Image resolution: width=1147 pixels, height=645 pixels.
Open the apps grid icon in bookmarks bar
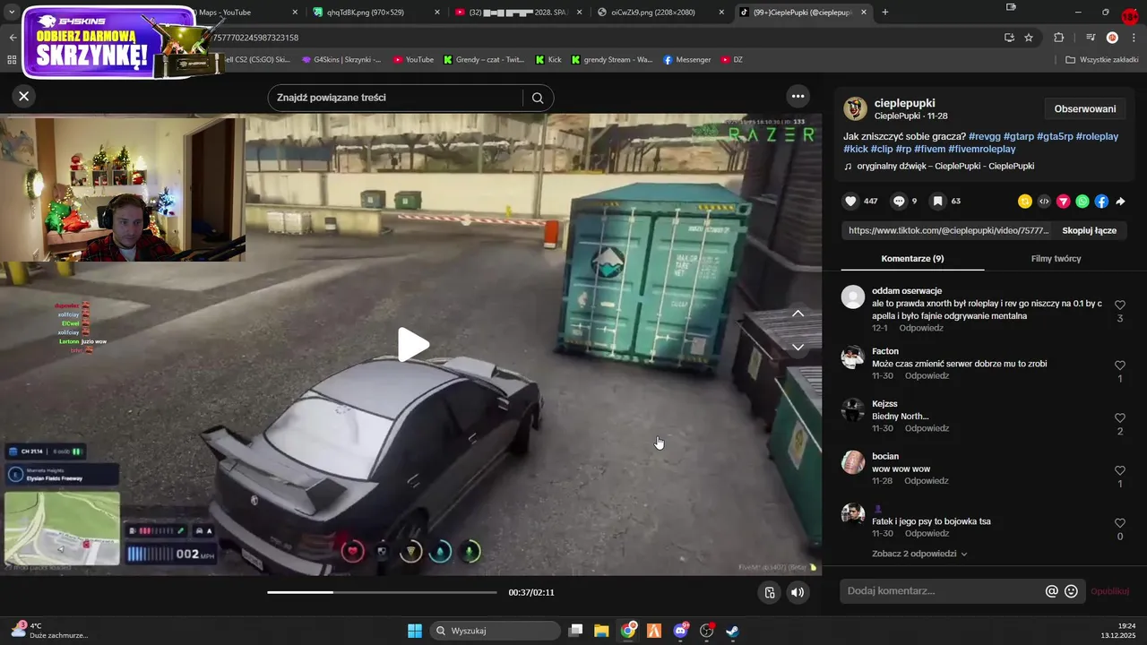12,60
